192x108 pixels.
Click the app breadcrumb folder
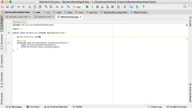click(37, 12)
